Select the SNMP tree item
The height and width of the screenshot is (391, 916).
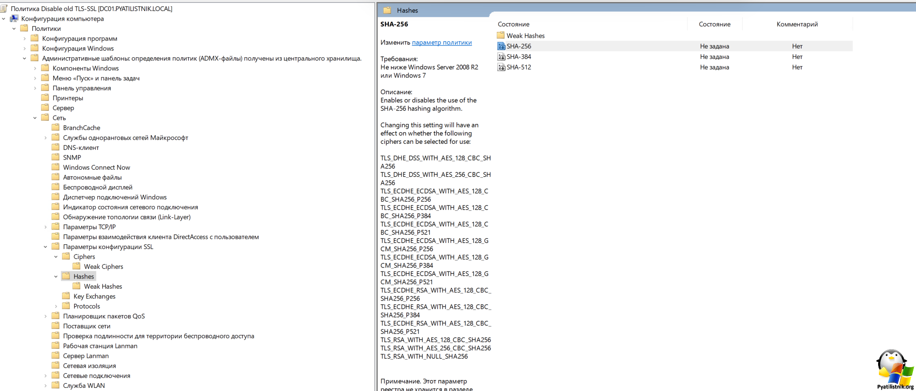(72, 157)
